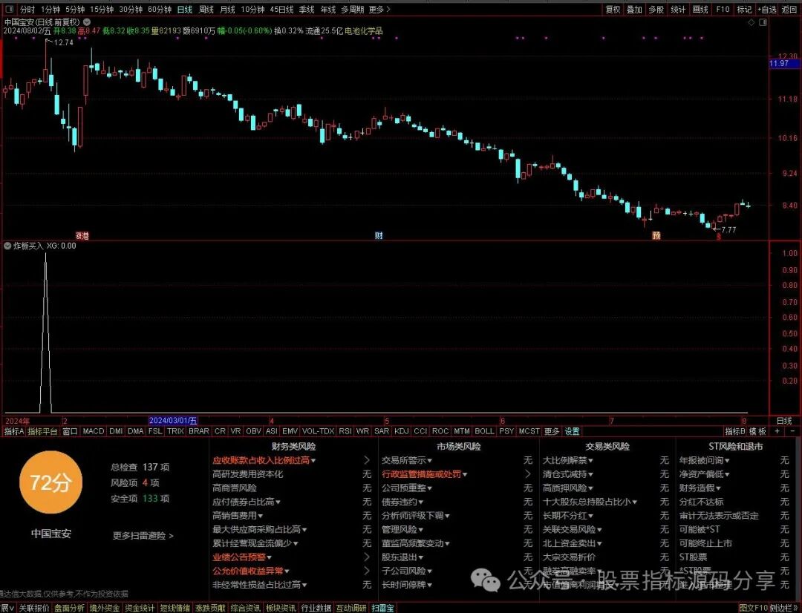Click the 模板 button
The height and width of the screenshot is (613, 802).
[758, 431]
